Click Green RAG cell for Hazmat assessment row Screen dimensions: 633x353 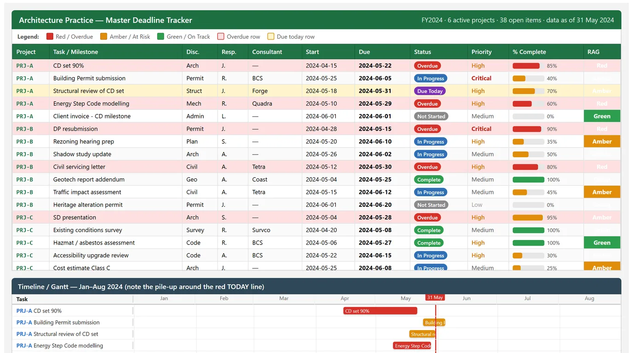pyautogui.click(x=602, y=243)
